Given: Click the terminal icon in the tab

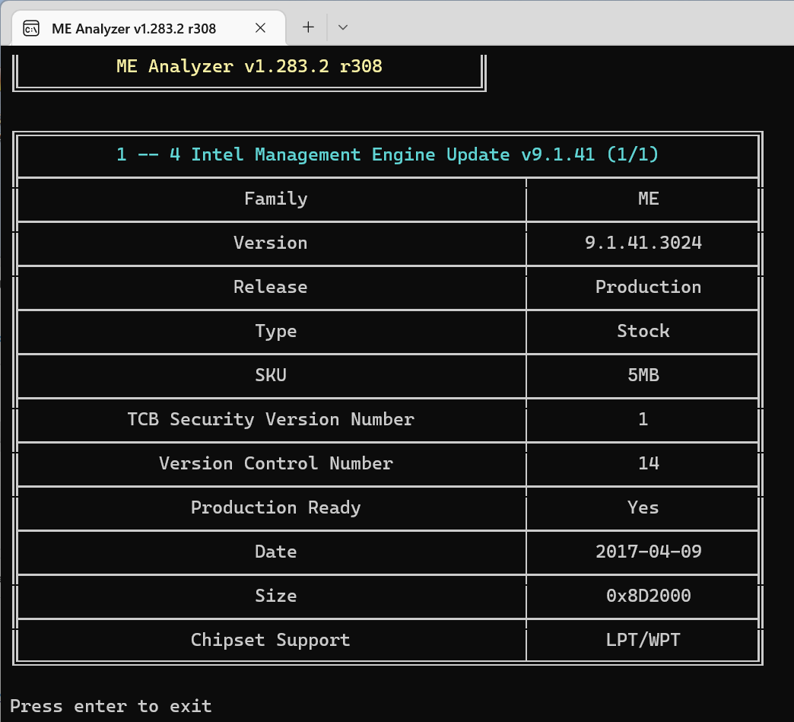Looking at the screenshot, I should click(31, 29).
